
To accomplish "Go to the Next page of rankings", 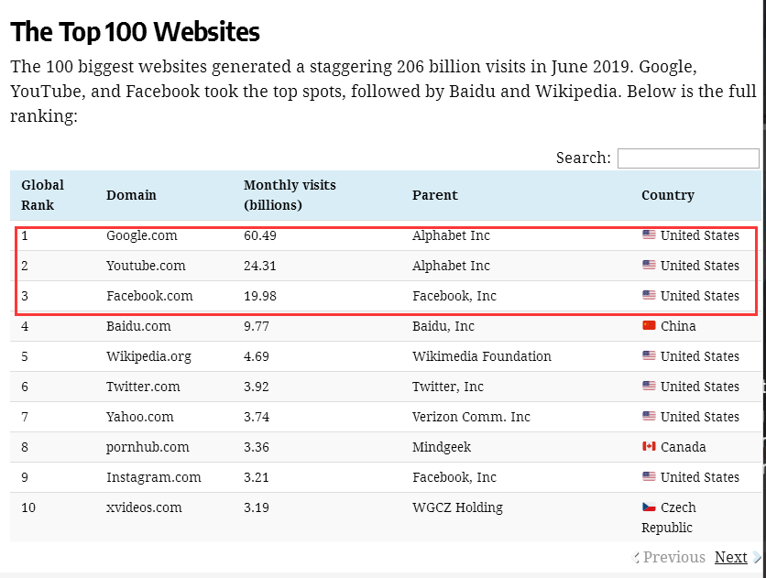I will tap(730, 557).
